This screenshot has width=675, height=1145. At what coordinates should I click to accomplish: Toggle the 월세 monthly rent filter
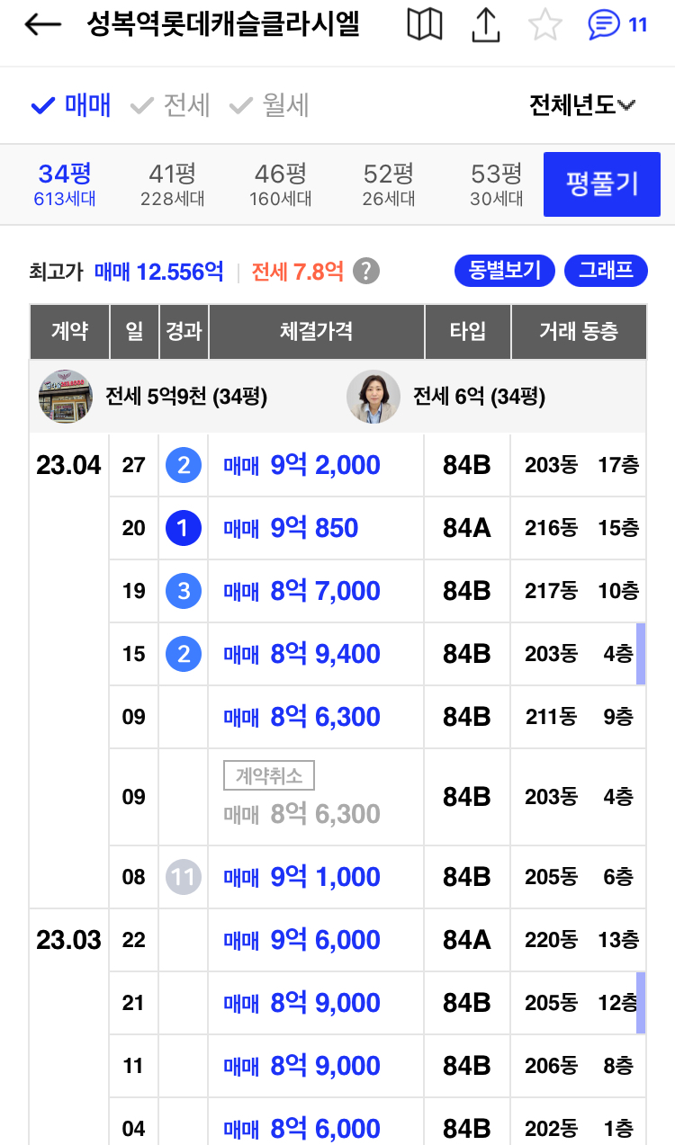[x=269, y=105]
